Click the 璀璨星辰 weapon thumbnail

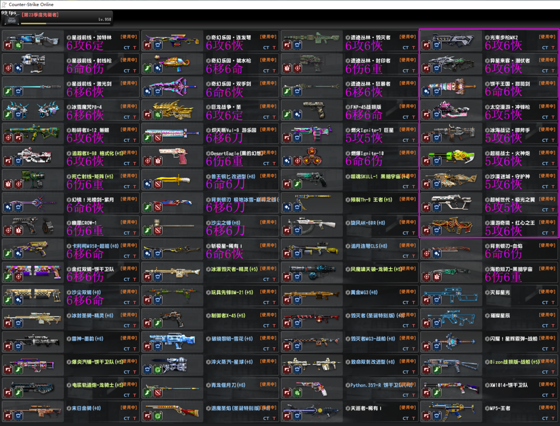click(x=452, y=319)
